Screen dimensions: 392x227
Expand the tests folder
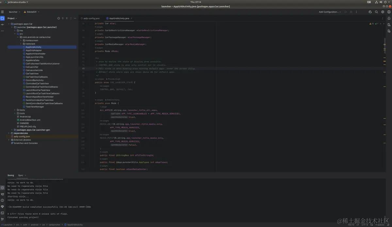tap(15, 110)
